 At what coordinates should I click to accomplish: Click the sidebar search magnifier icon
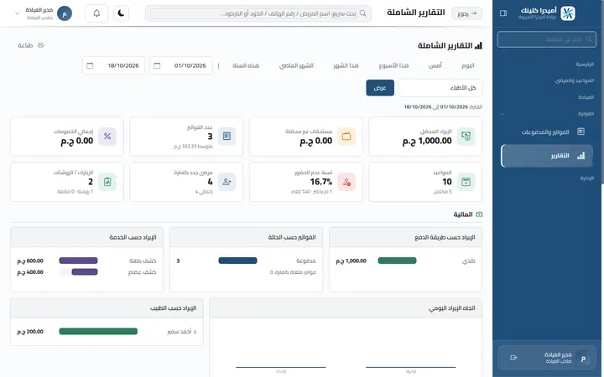pos(589,39)
